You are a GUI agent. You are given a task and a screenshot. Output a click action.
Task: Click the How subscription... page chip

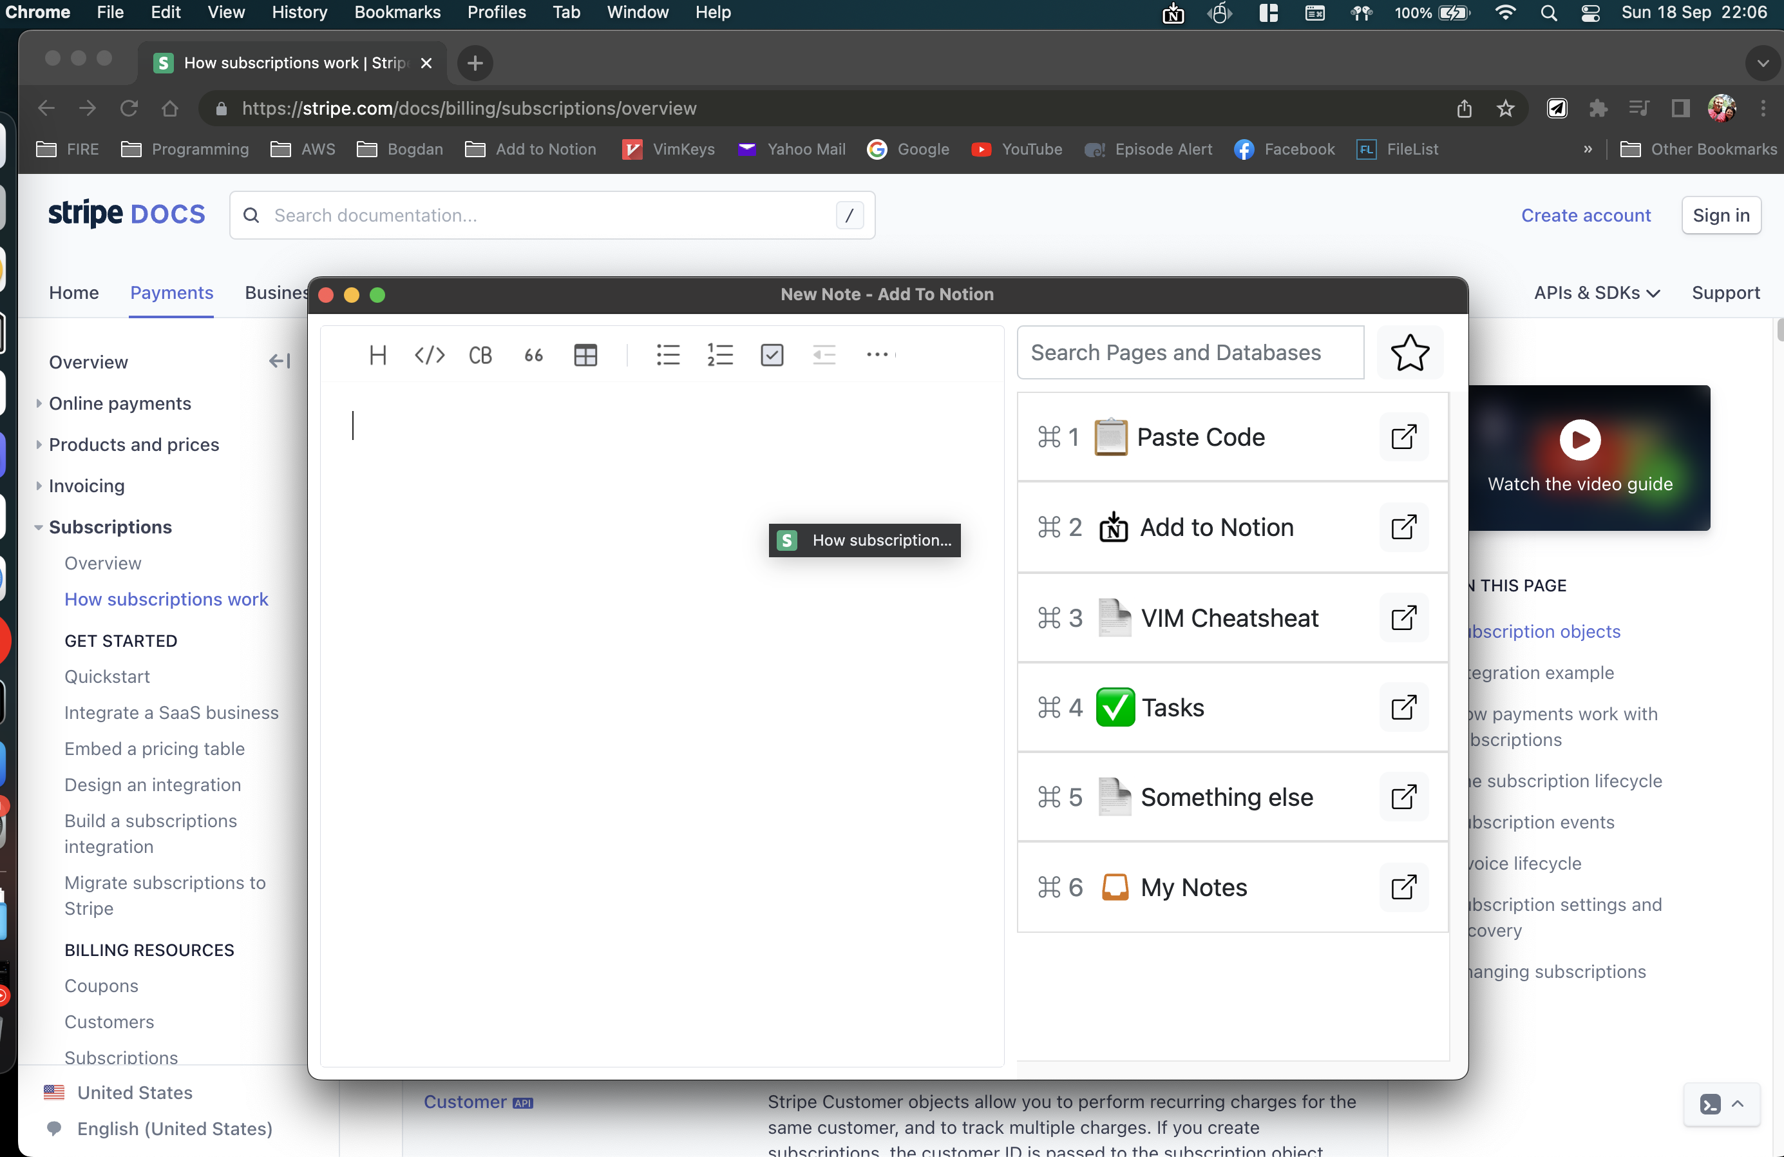tap(864, 540)
